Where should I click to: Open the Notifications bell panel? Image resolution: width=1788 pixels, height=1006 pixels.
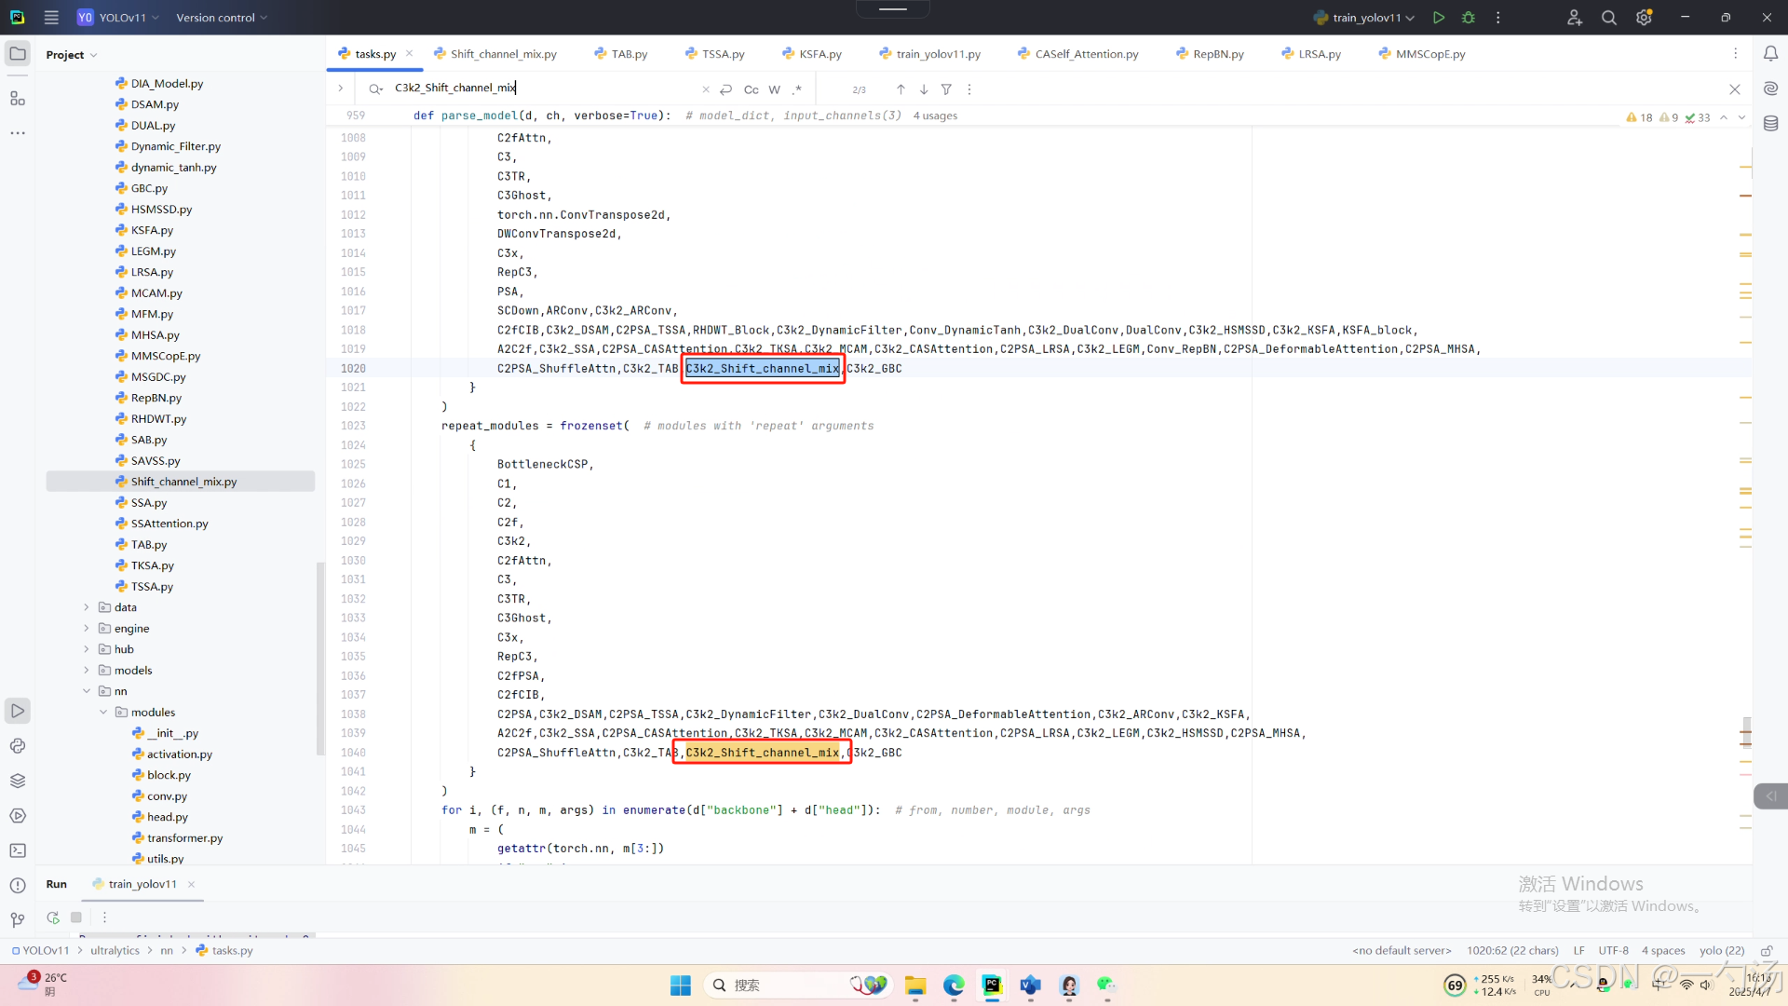(x=1770, y=54)
